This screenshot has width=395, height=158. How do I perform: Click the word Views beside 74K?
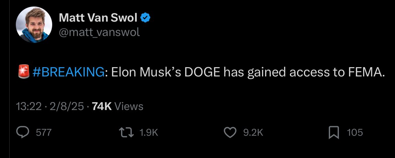129,107
